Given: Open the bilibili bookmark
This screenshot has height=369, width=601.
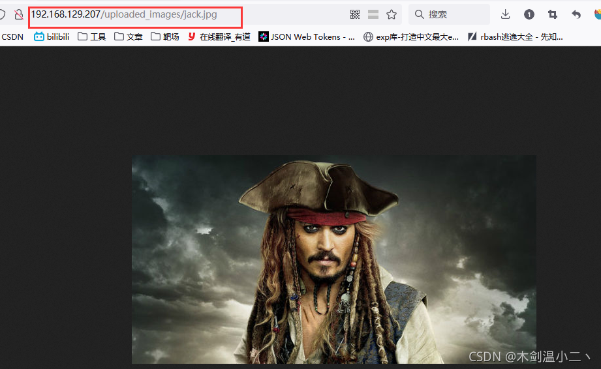Looking at the screenshot, I should pos(52,37).
